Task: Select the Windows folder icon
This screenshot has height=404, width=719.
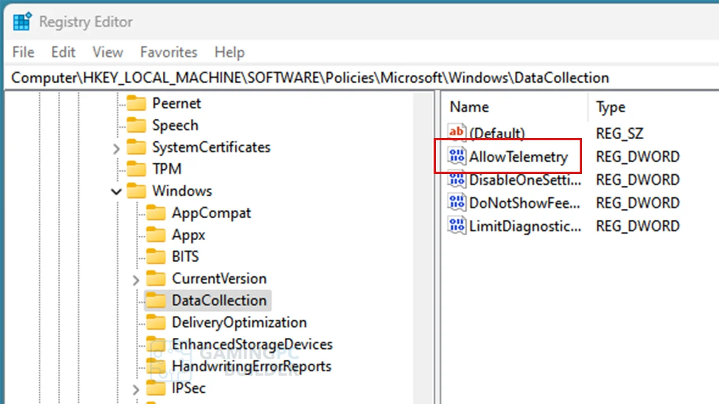Action: tap(136, 191)
